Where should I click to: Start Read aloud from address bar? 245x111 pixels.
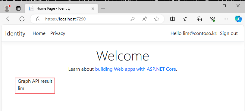[x=145, y=19]
